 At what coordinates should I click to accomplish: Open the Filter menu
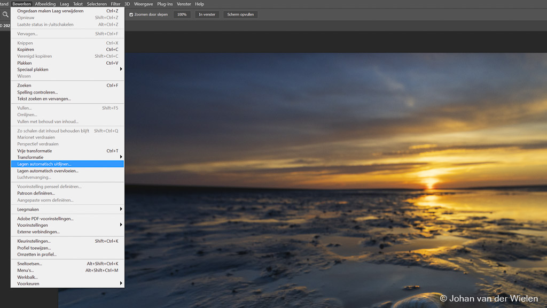[x=115, y=4]
